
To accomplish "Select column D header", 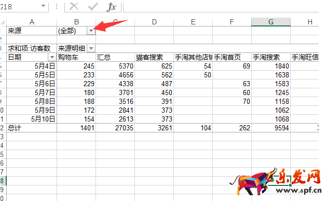I will click(x=154, y=22).
